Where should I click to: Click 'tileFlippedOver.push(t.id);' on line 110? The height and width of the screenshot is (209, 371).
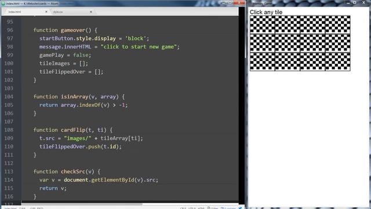click(x=81, y=146)
